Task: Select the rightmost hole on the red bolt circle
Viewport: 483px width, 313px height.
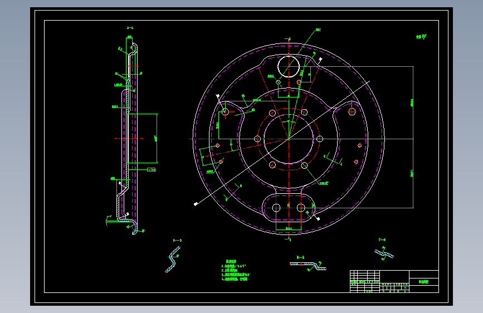Action: [x=320, y=139]
